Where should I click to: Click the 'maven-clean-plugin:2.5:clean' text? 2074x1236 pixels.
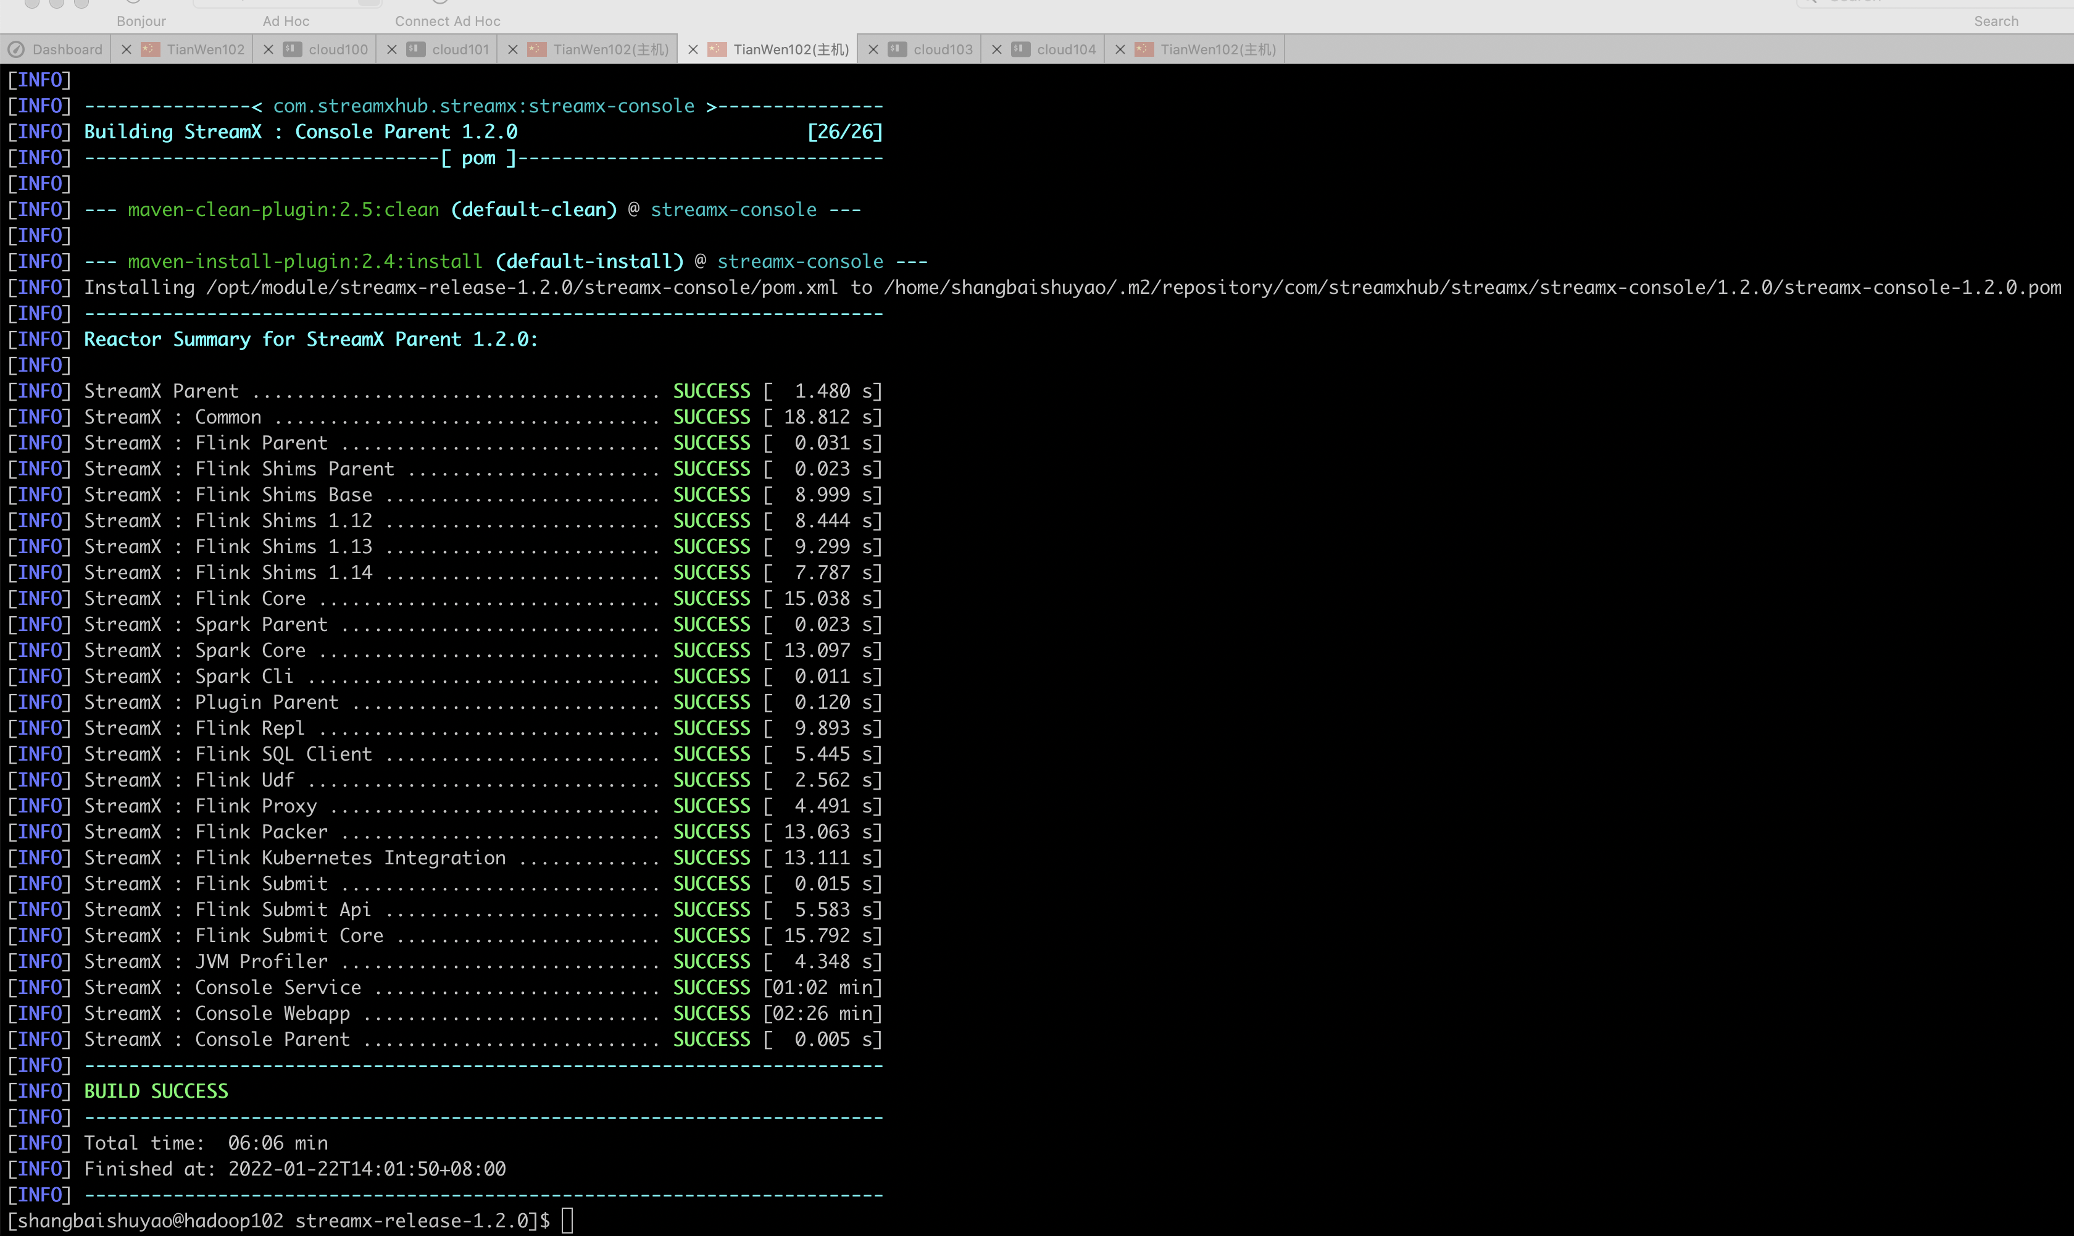[x=283, y=210]
